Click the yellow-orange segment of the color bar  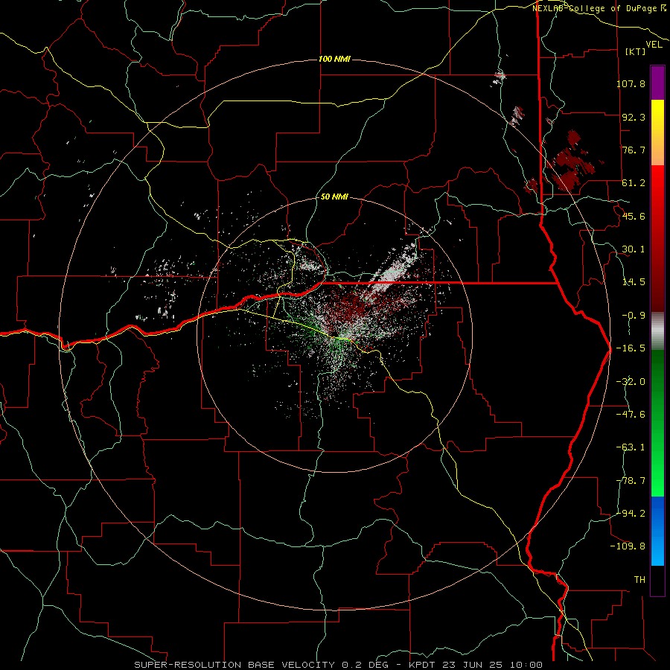pos(657,133)
